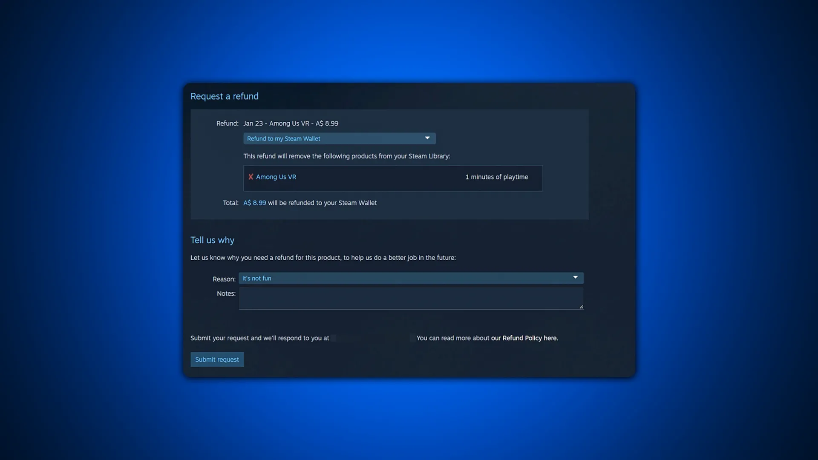The height and width of the screenshot is (460, 818).
Task: Click the Submit request button
Action: point(217,359)
